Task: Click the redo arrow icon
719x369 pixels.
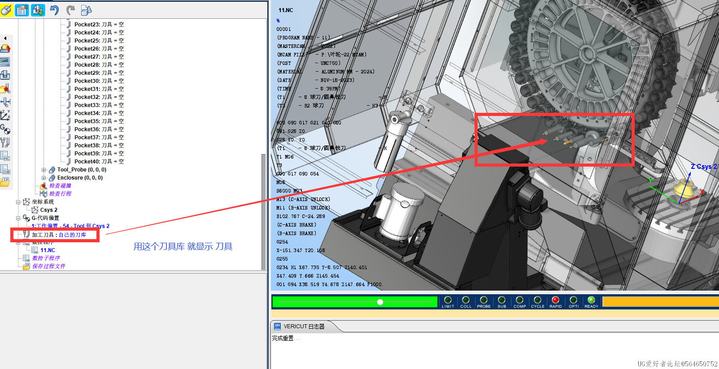Action: tap(70, 10)
